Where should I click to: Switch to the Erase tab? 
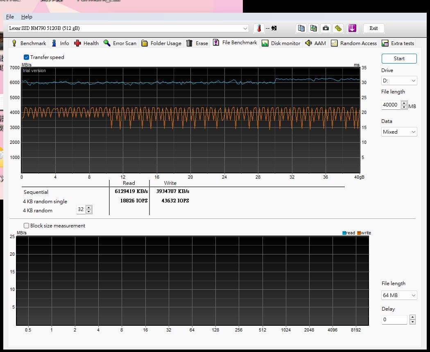[197, 43]
